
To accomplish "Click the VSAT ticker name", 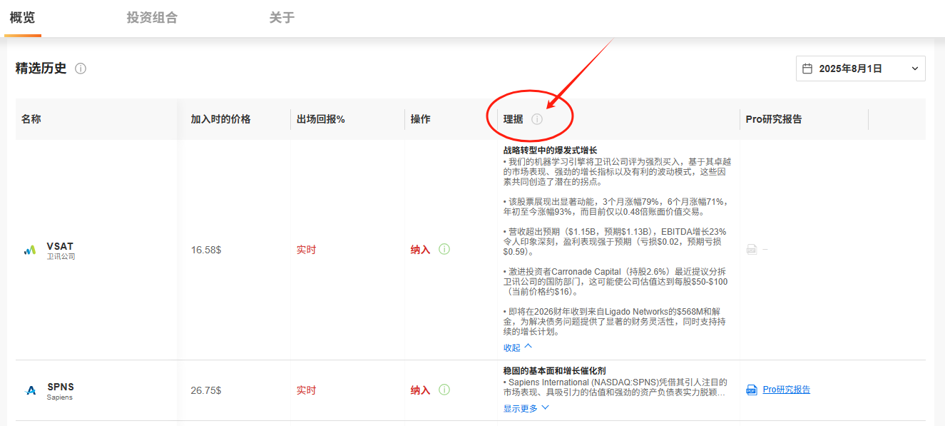I will coord(60,246).
